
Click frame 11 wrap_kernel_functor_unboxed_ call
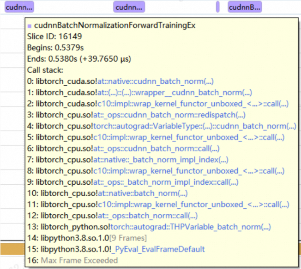(158, 205)
